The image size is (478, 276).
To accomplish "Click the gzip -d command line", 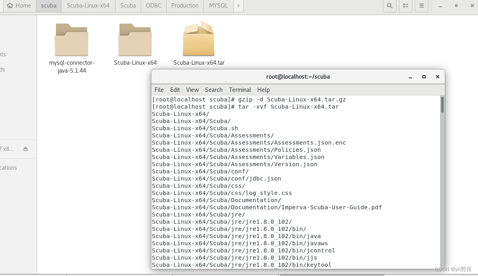I will tap(249, 99).
